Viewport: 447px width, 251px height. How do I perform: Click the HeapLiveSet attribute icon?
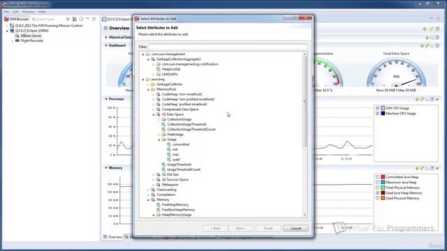pos(159,69)
